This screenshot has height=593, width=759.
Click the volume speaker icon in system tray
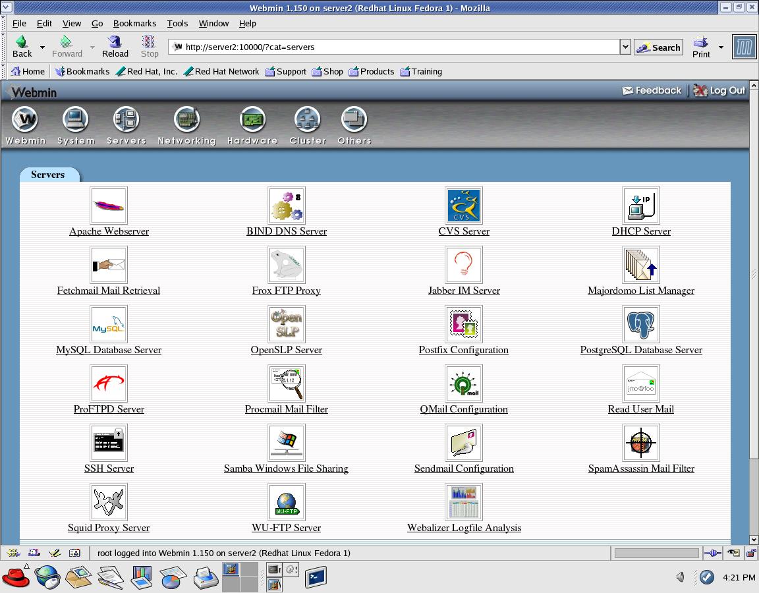(680, 577)
